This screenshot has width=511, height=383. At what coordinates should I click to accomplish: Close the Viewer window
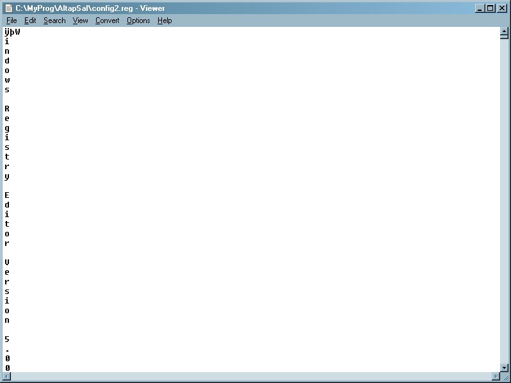[x=502, y=8]
